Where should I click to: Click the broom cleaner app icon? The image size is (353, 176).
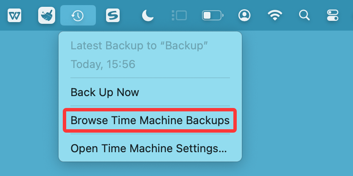click(x=46, y=16)
